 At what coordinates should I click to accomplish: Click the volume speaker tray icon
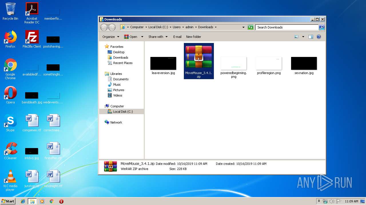[x=332, y=201]
